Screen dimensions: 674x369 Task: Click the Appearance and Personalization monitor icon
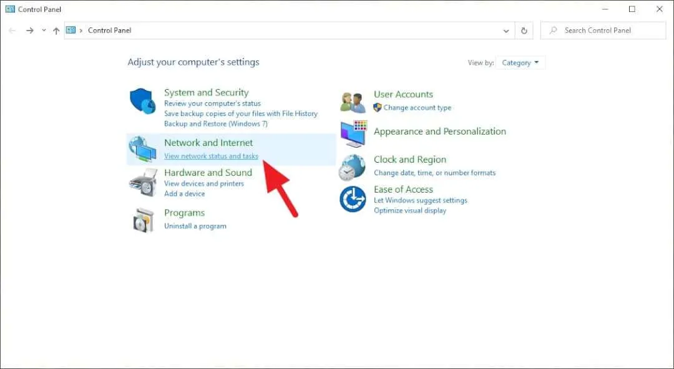[x=354, y=133]
